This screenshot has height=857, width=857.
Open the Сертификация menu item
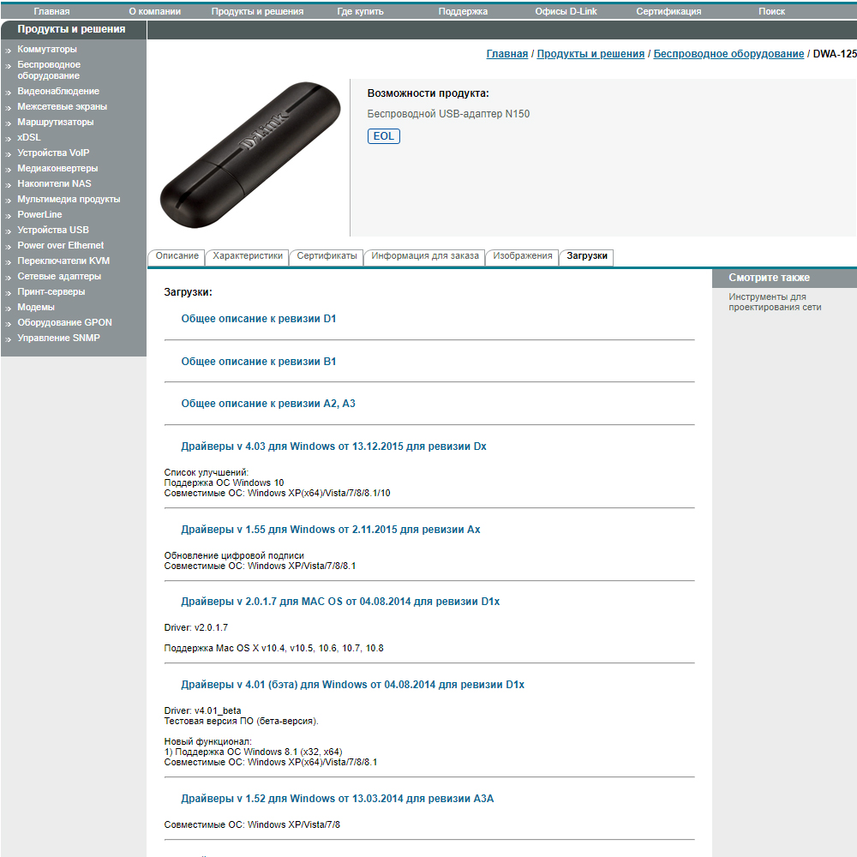pyautogui.click(x=668, y=11)
